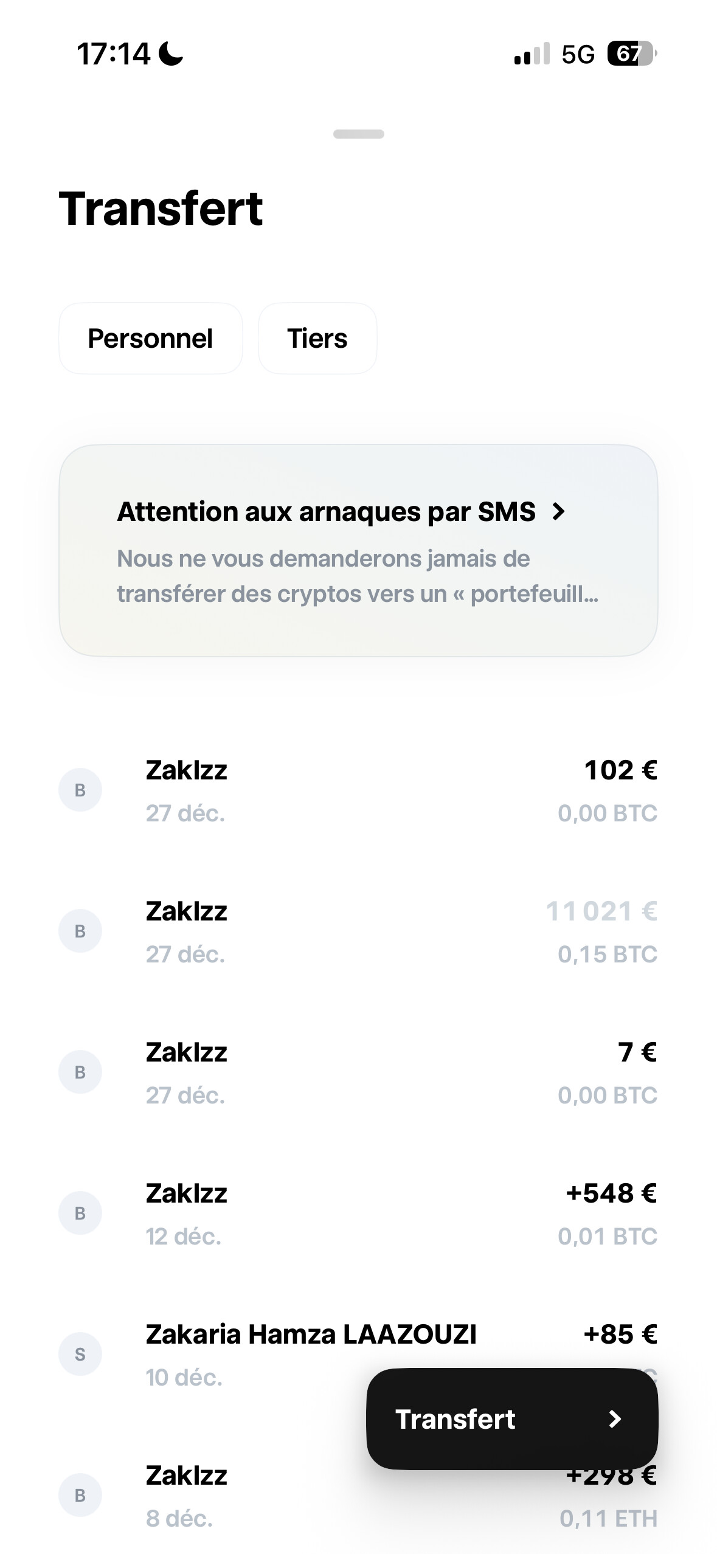Tap the chevron on the black Transfert button

click(615, 1419)
